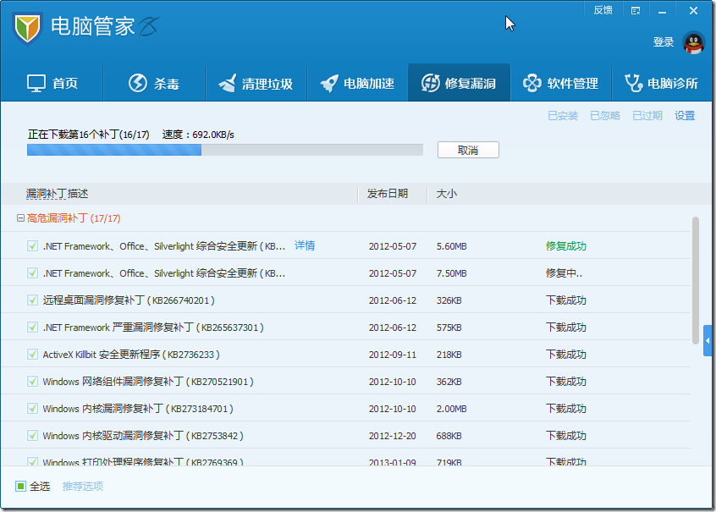Viewport: 716px width, 512px height.
Task: Open 详情 for the first .NET update
Action: [x=305, y=245]
